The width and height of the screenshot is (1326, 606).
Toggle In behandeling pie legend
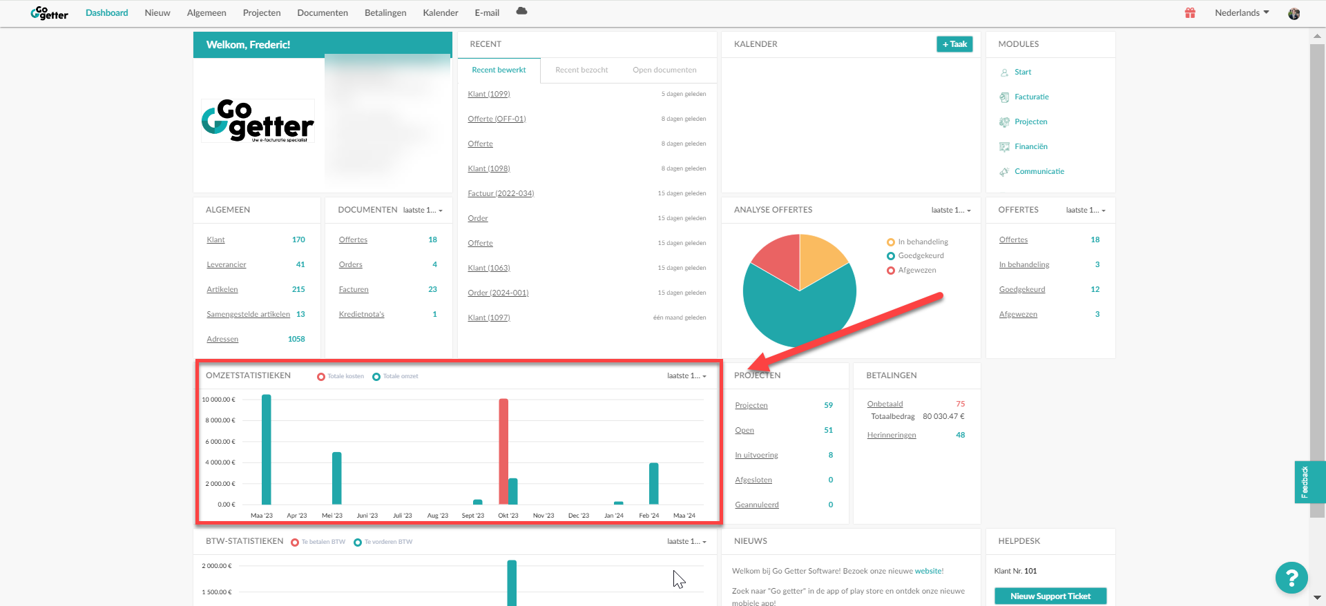917,242
